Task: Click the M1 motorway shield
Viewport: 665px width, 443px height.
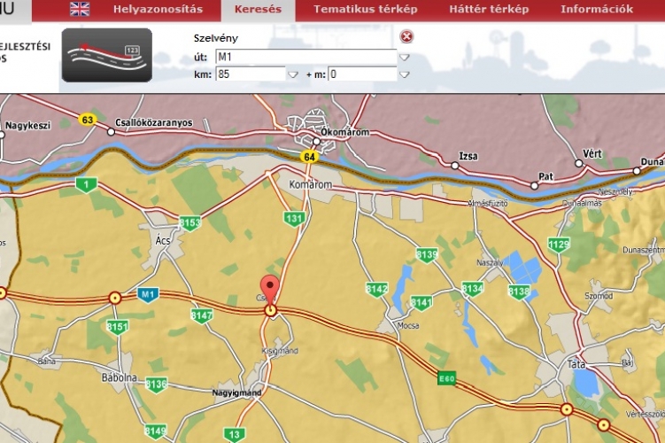Action: coord(147,293)
